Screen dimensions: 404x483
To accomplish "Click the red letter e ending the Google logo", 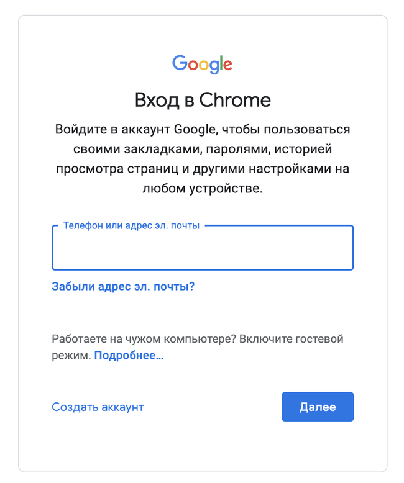I will (x=227, y=65).
